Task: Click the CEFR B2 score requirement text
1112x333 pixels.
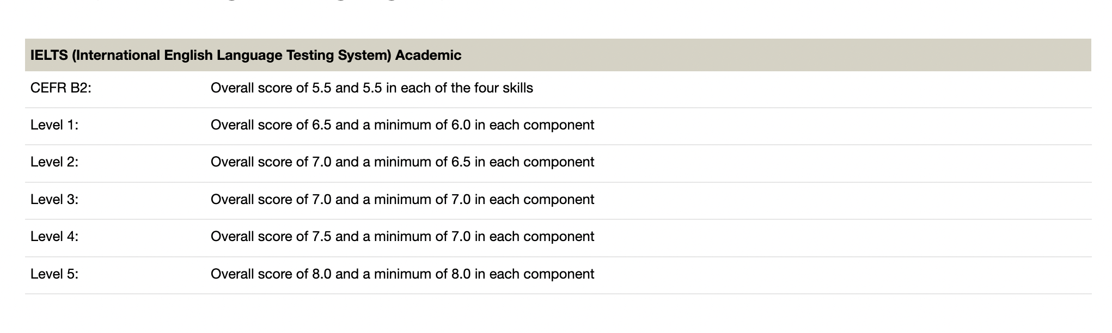Action: tap(372, 88)
